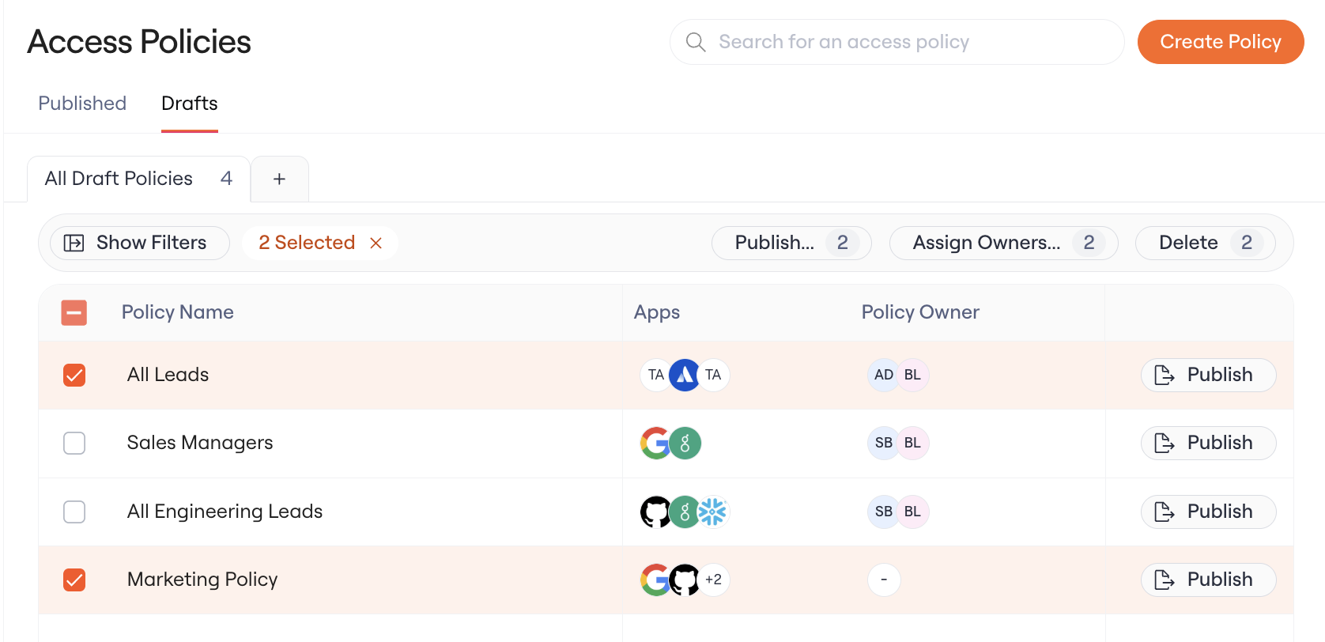
Task: Click the AD owner avatar for All Leads
Action: pyautogui.click(x=883, y=375)
